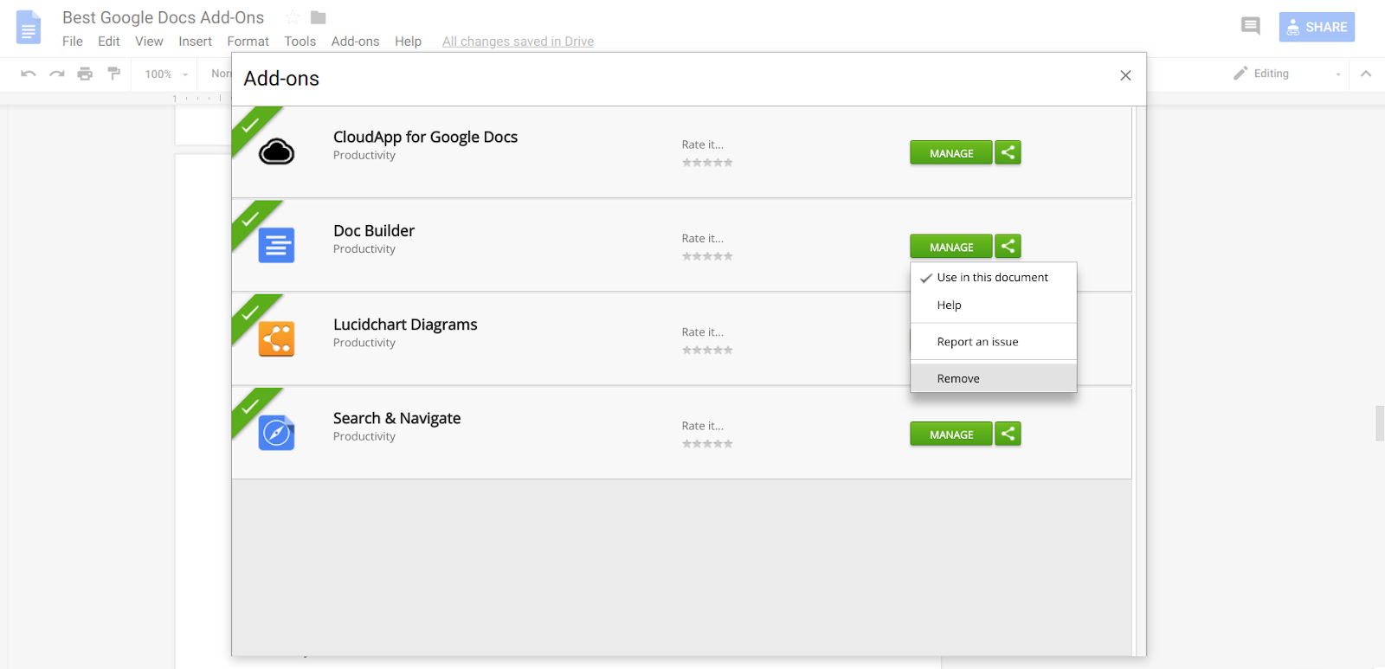Viewport: 1385px width, 669px height.
Task: Click the CloudApp for Google Docs title
Action: tap(425, 137)
